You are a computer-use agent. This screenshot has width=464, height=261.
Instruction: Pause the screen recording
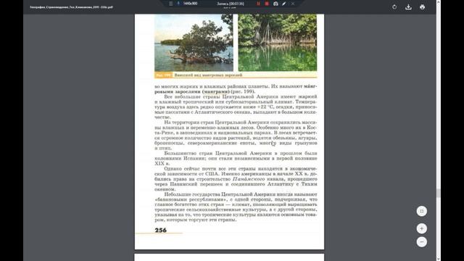tap(258, 4)
